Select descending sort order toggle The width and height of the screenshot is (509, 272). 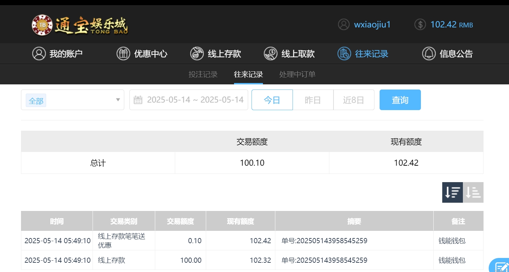pos(452,192)
